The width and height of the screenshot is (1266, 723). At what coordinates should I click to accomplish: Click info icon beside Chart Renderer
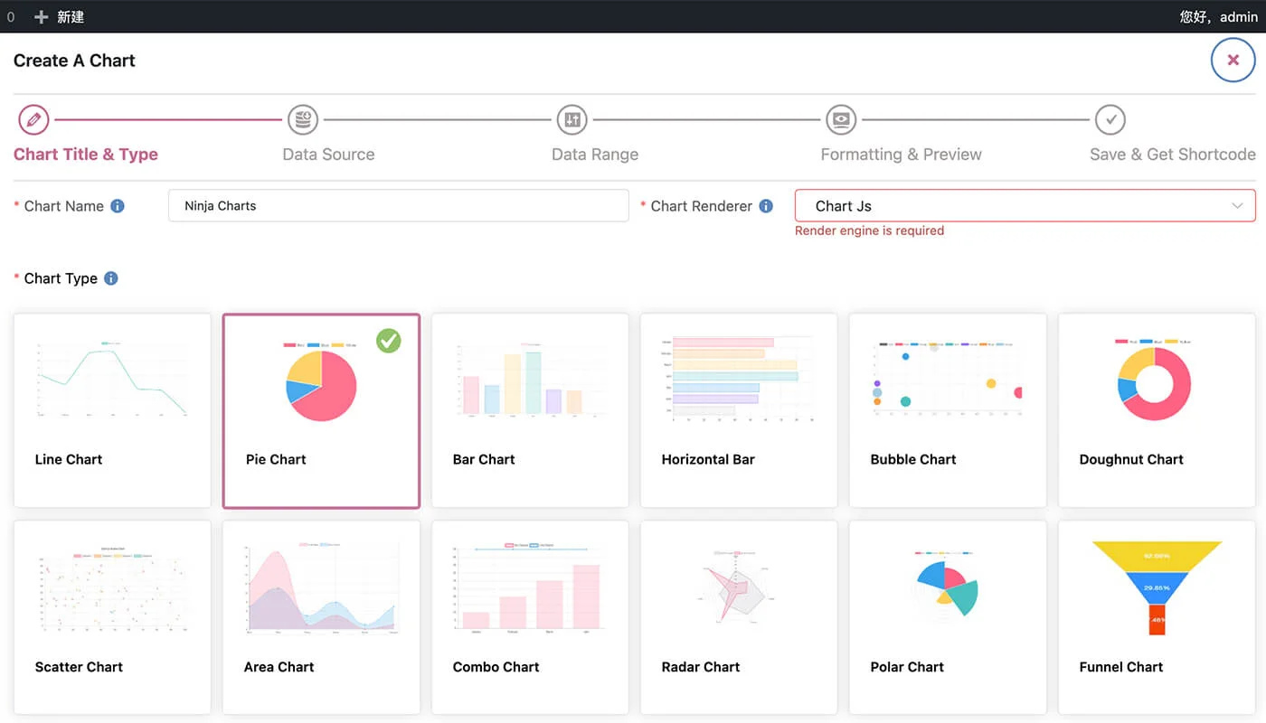pos(766,206)
